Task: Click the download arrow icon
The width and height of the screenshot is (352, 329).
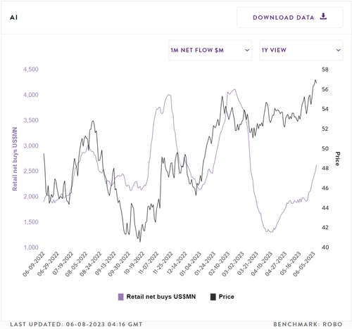Action: (323, 16)
